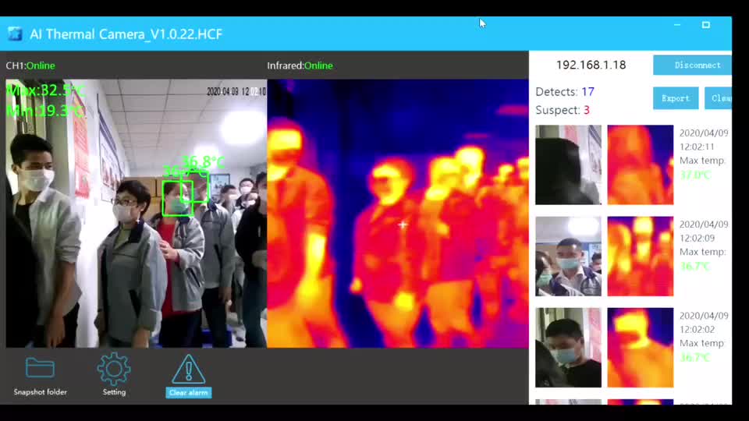This screenshot has width=749, height=421.
Task: Click the green face detection box
Action: [177, 198]
